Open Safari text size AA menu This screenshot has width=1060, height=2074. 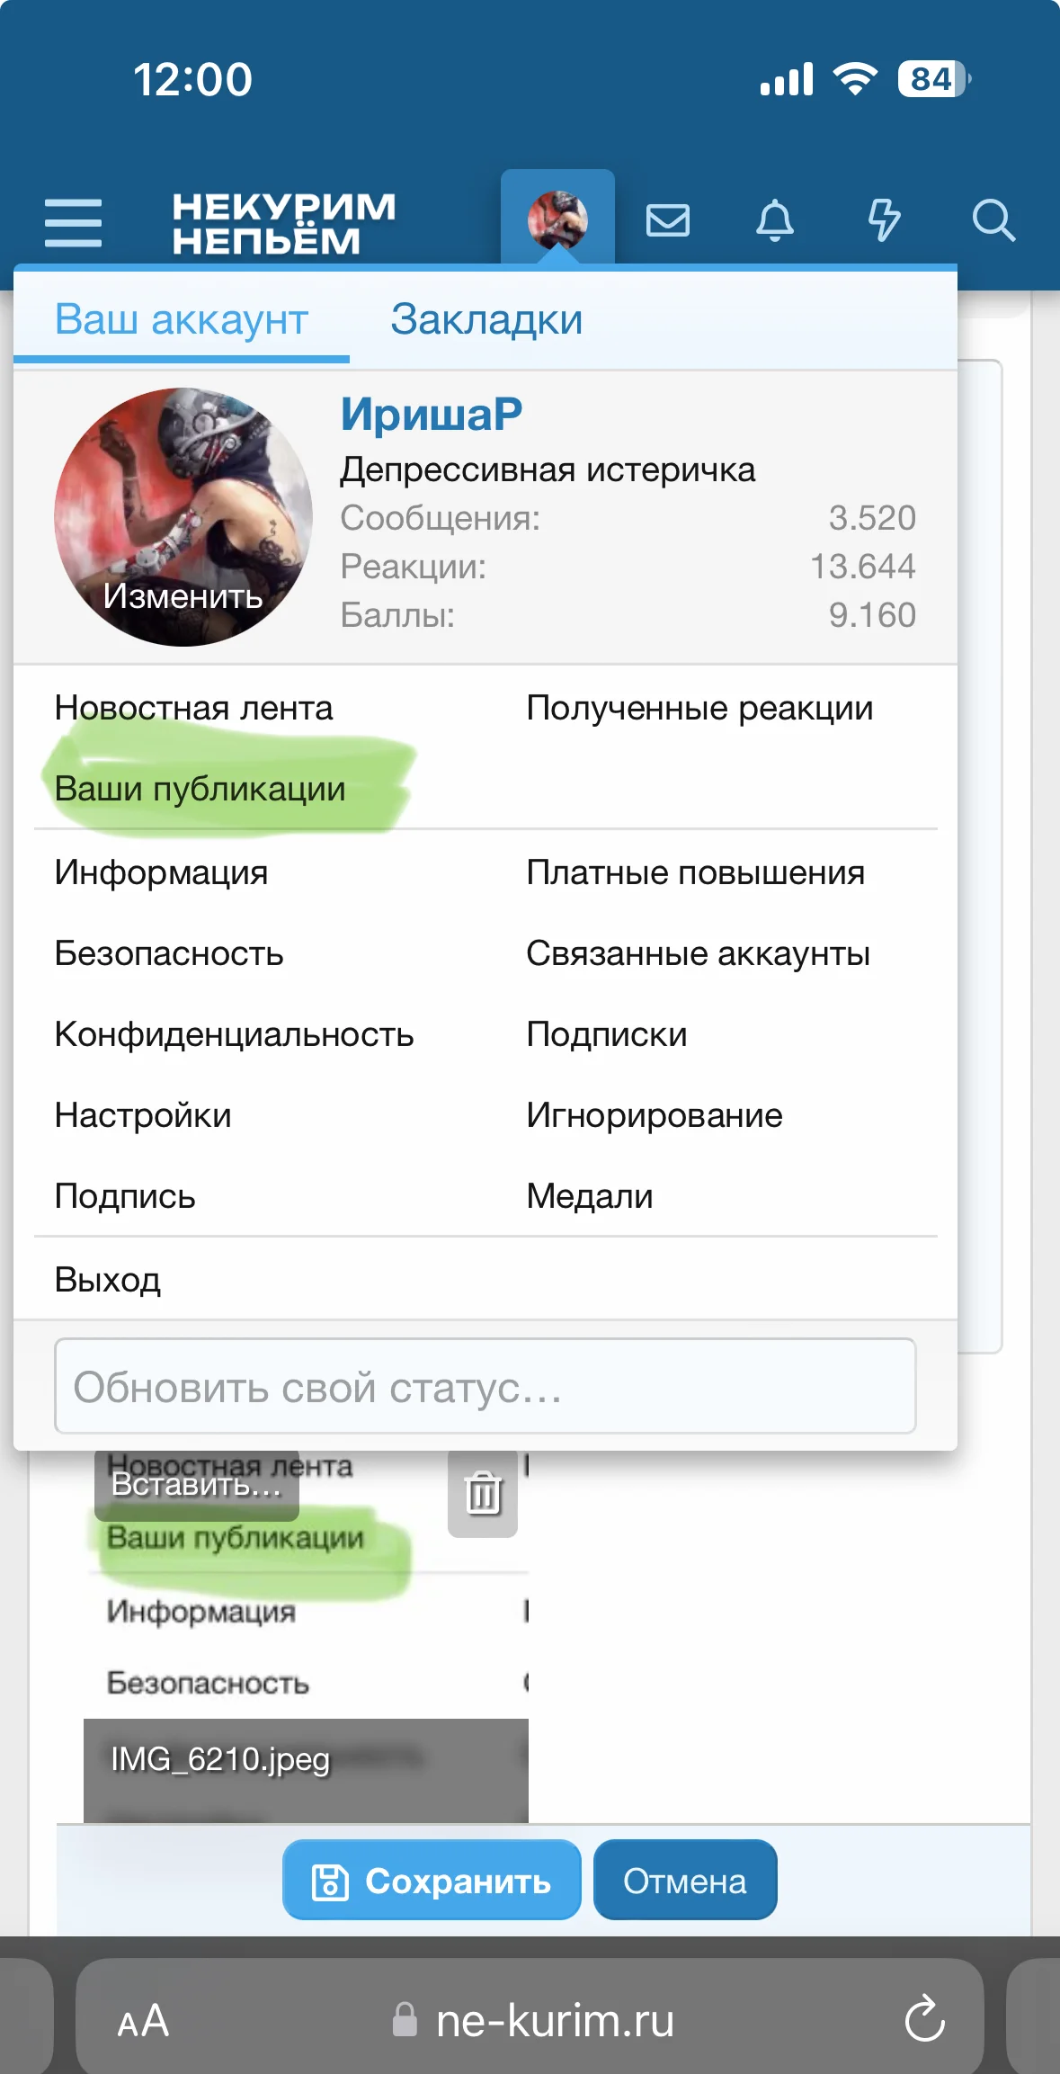click(x=143, y=2021)
